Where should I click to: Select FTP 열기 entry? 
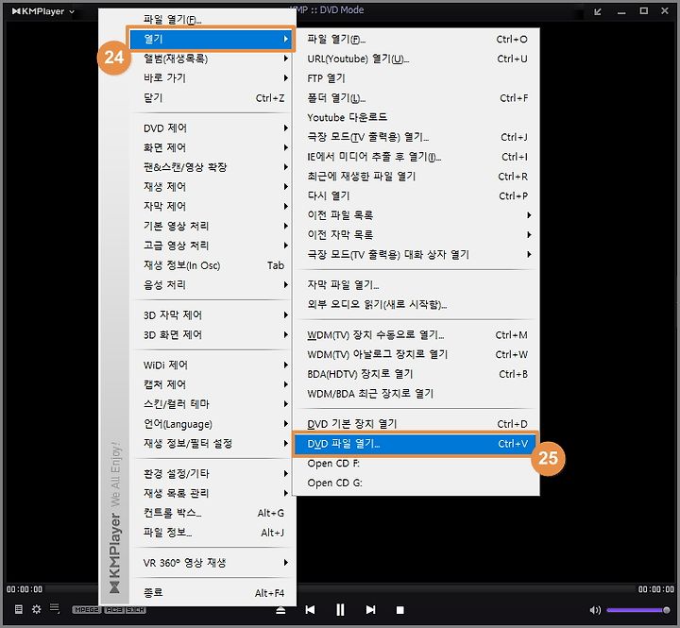[417, 78]
